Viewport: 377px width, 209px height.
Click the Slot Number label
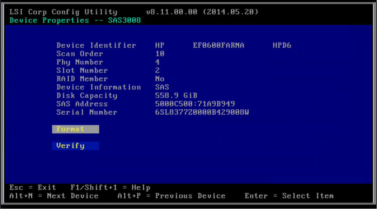pos(82,71)
